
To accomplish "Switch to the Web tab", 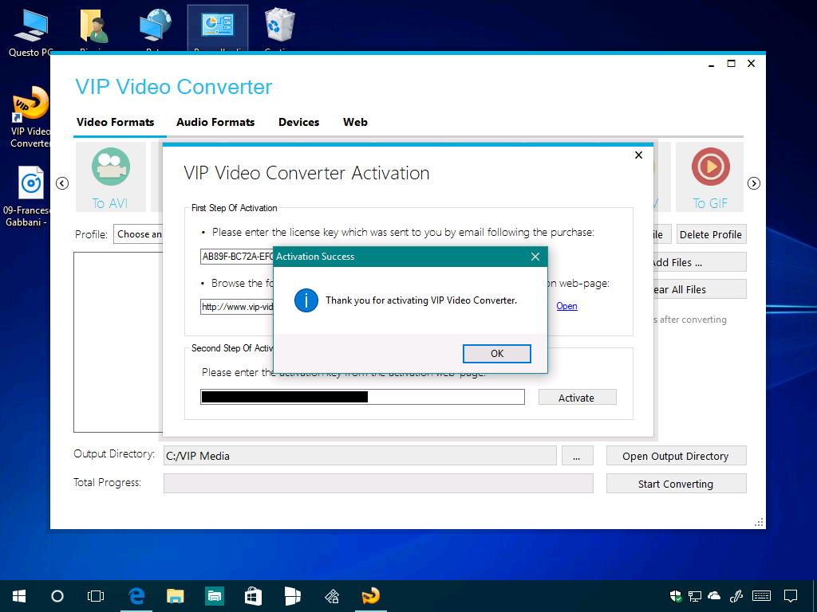I will coord(355,122).
